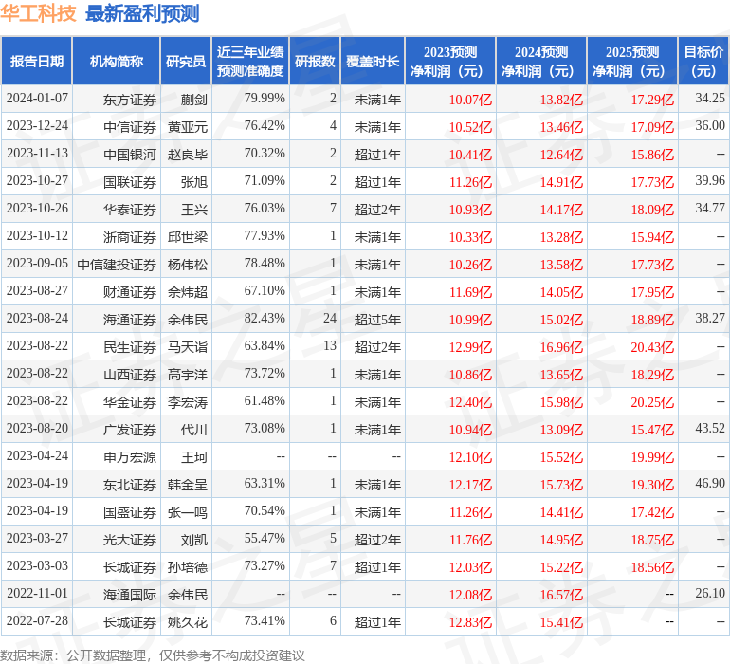Click the 最新盈利预测 heading
The height and width of the screenshot is (664, 730).
[x=142, y=13]
